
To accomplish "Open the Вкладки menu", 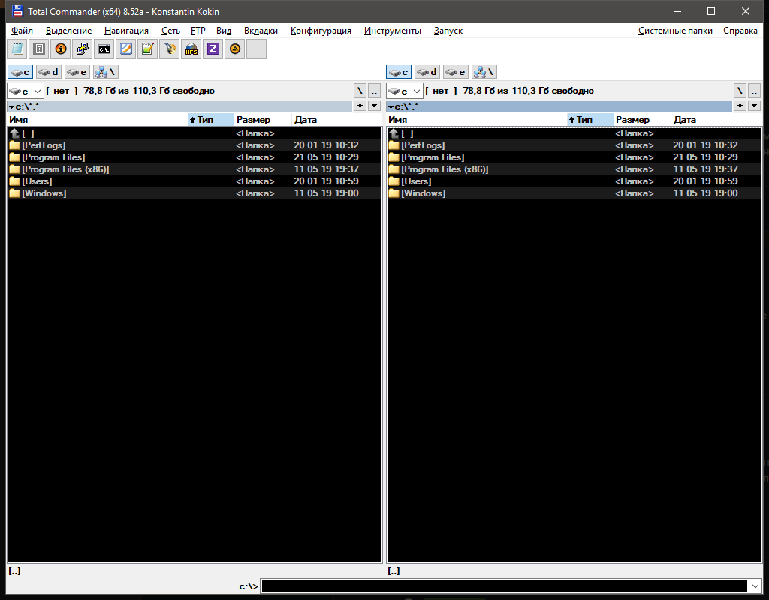I will coord(261,30).
